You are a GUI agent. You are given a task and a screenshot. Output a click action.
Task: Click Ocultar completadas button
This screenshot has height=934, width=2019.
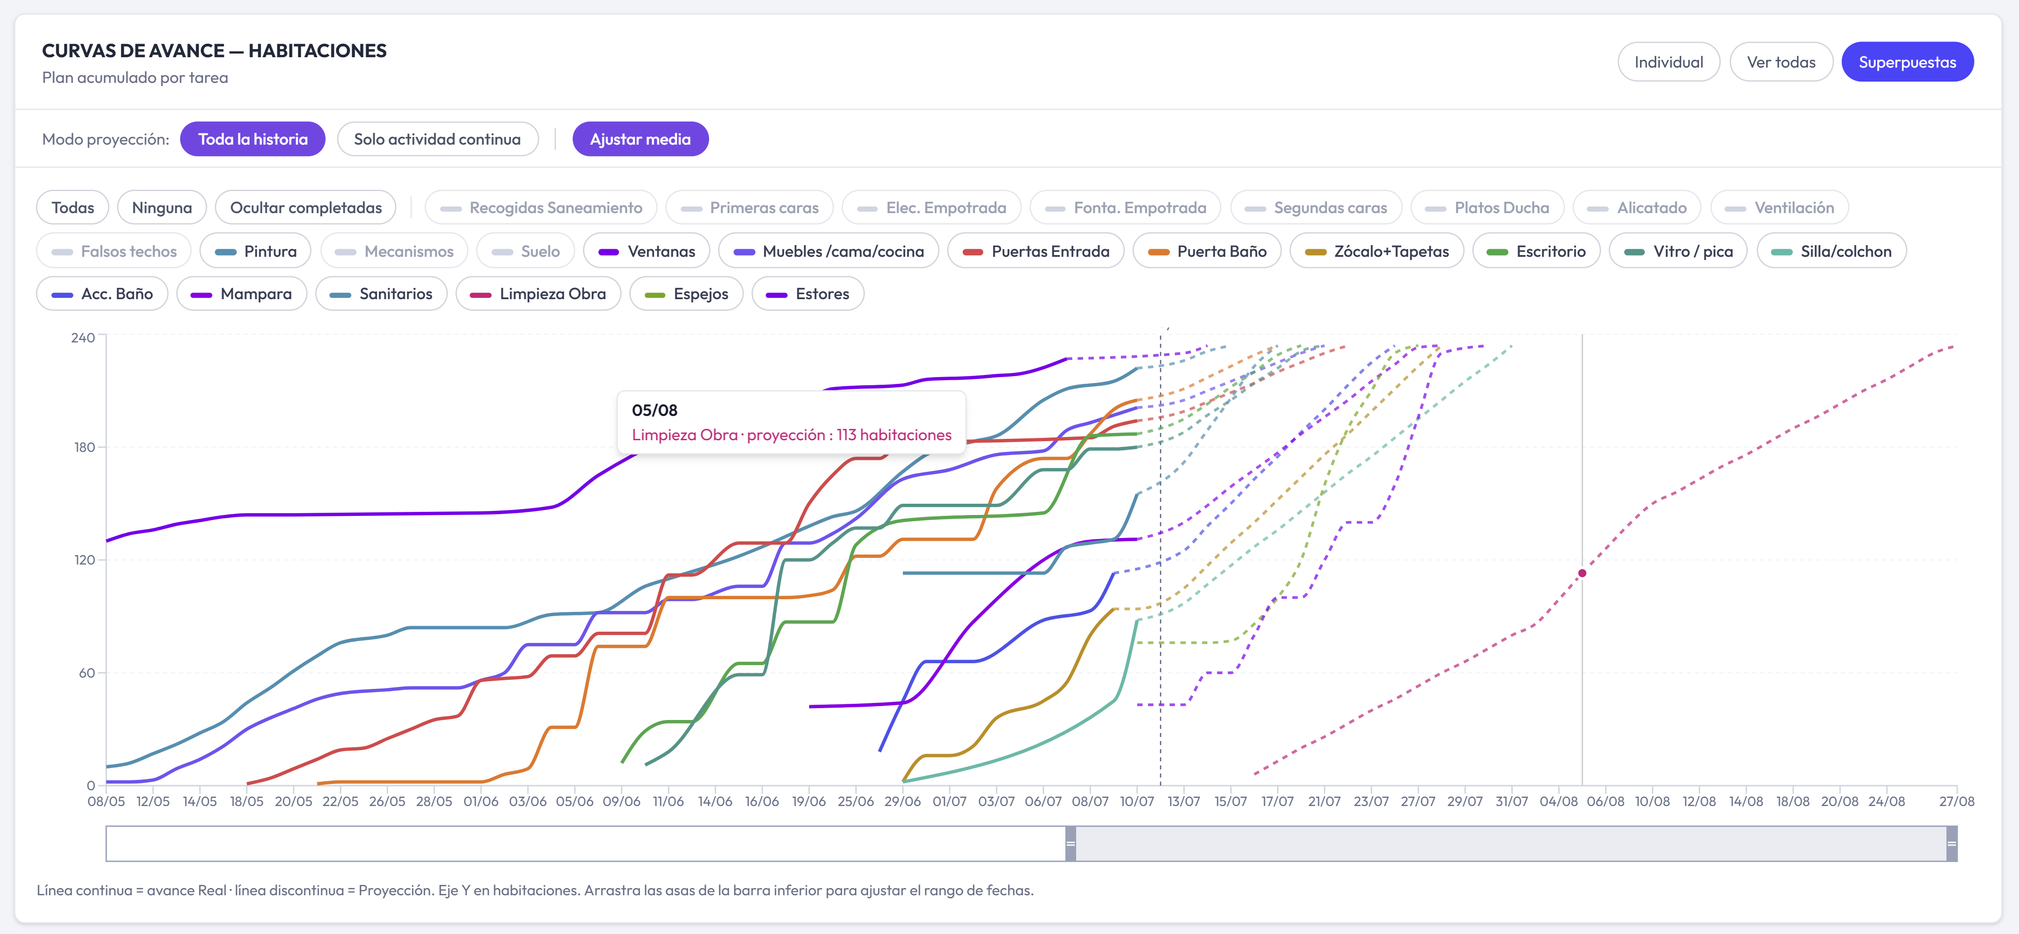pyautogui.click(x=306, y=208)
